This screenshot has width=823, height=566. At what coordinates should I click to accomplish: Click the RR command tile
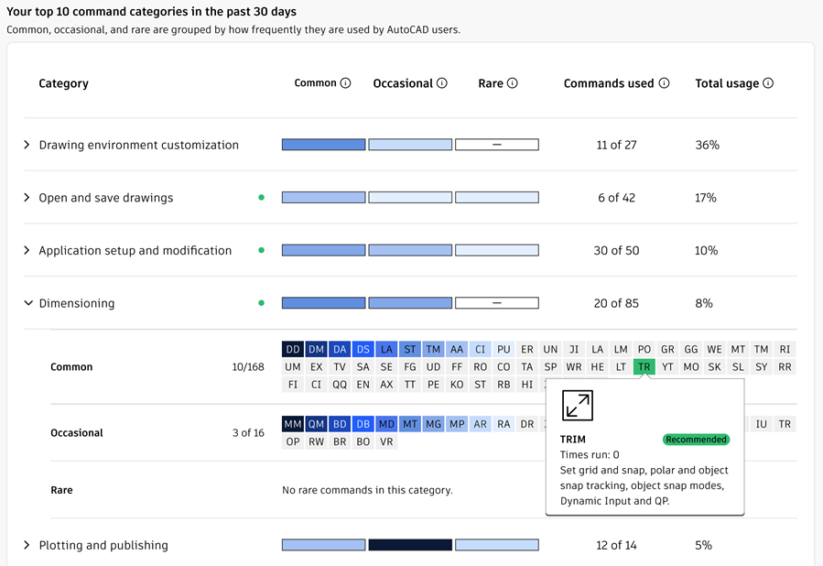tap(785, 367)
